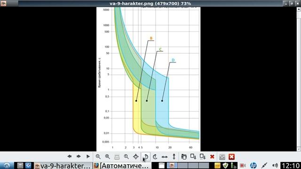301x169 pixels.
Task: Click scrollbar up arrow
Action: [299, 9]
